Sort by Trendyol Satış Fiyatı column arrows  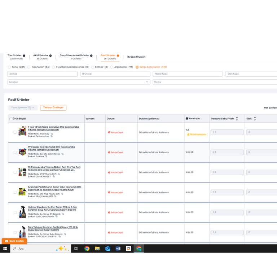click(x=237, y=119)
